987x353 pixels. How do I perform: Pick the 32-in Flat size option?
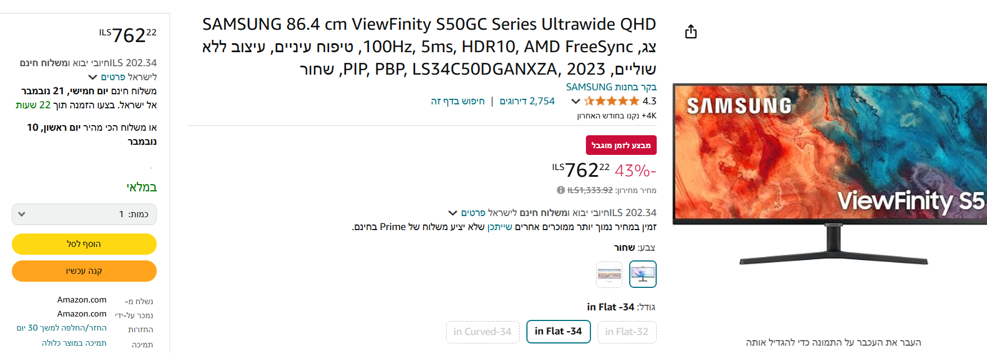[x=626, y=332]
